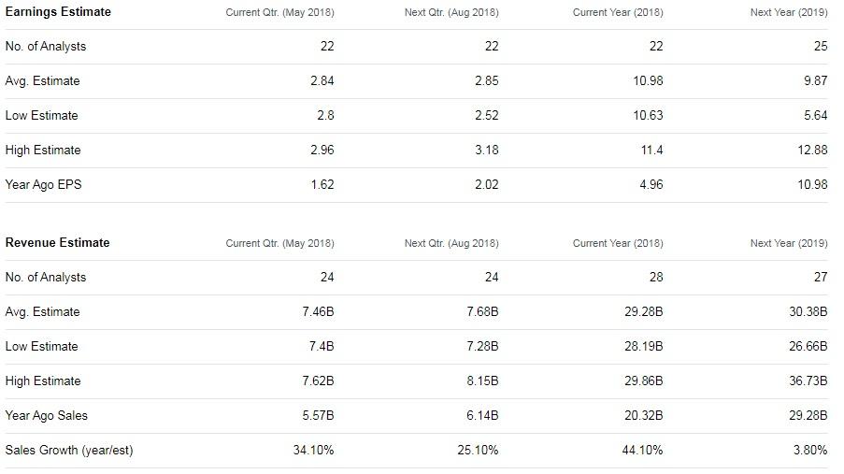
Task: Select Next Year (2019) revenue column header
Action: (789, 243)
